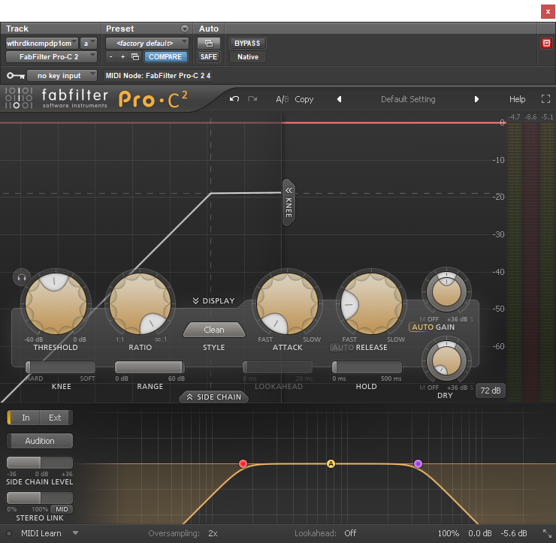The height and width of the screenshot is (543, 556).
Task: Click next preset plus button
Action: (x=122, y=57)
